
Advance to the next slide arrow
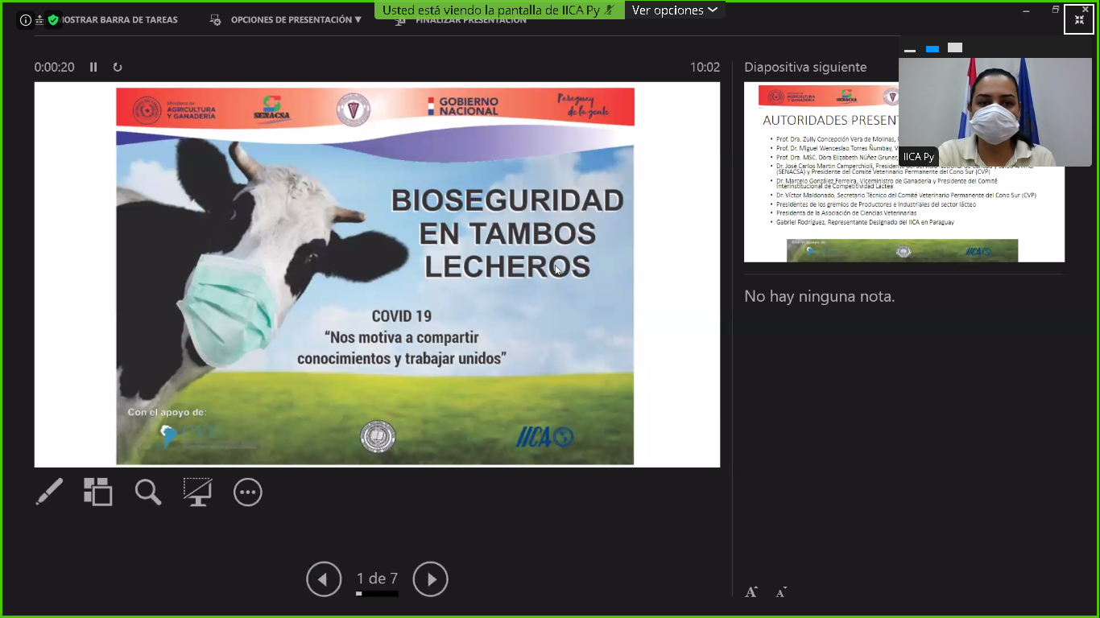(431, 579)
